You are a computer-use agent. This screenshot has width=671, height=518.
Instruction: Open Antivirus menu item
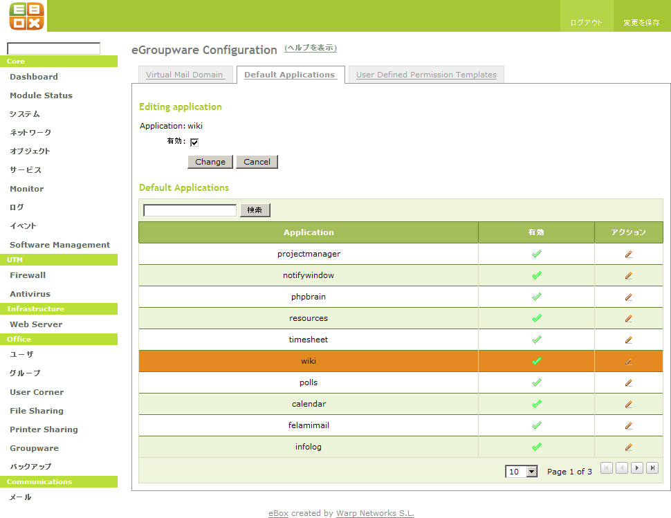(30, 294)
